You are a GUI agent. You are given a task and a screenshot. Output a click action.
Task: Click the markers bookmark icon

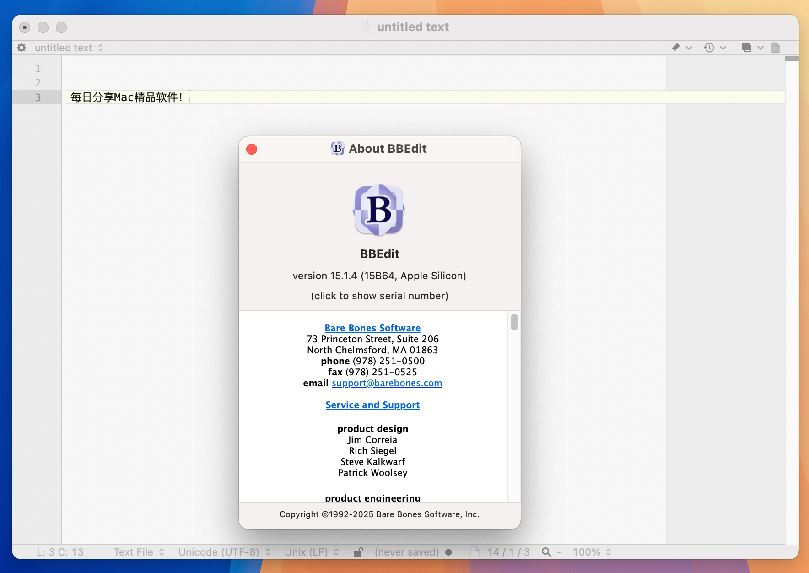point(675,48)
